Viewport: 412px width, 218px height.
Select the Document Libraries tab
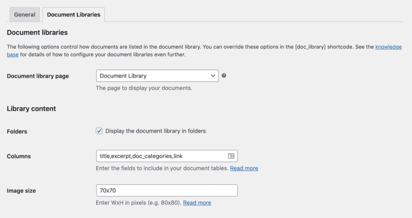point(74,15)
